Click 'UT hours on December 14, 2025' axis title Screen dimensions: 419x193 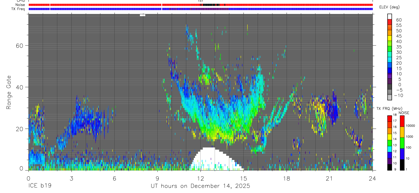coord(201,186)
